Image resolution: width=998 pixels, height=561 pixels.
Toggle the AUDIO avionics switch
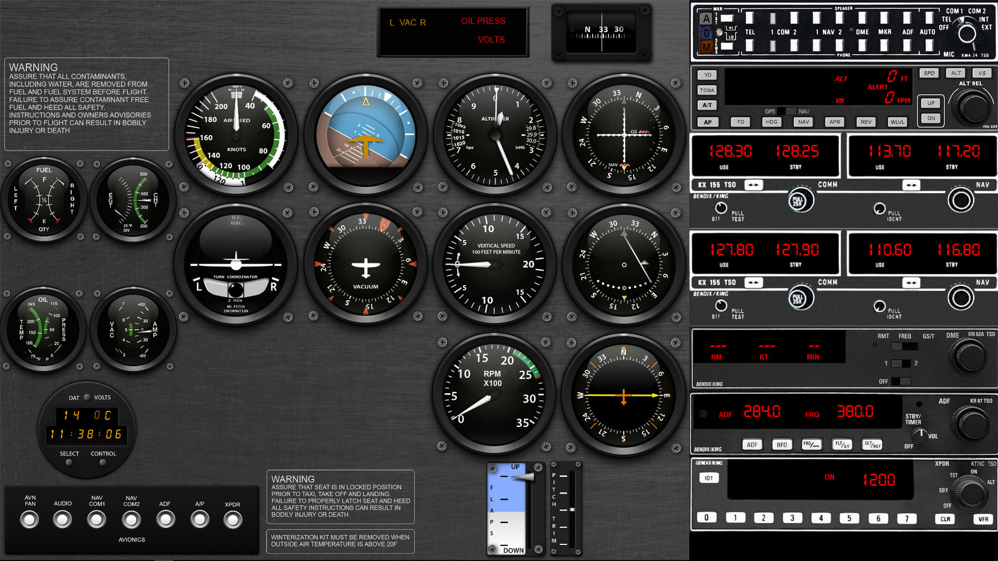[62, 519]
